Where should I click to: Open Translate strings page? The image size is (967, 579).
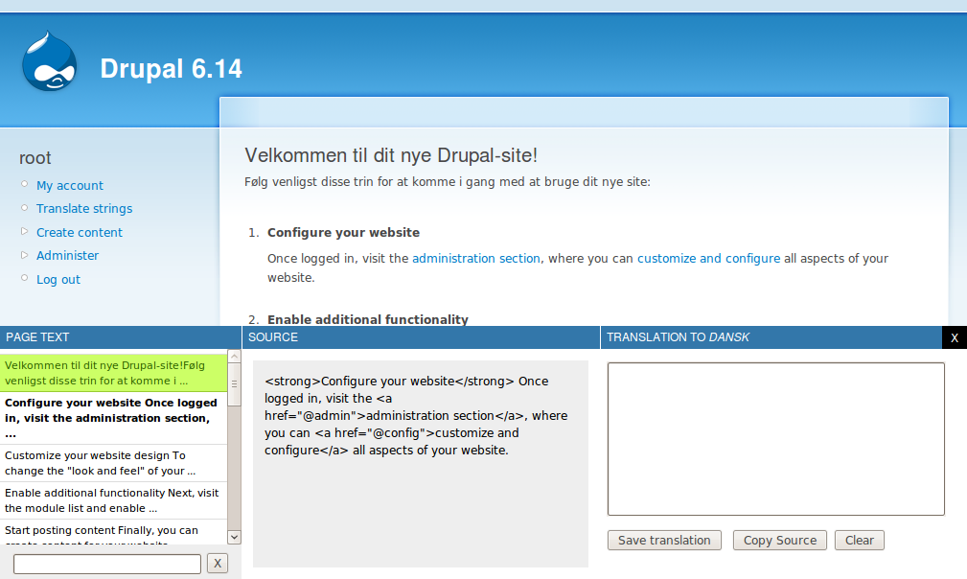click(x=84, y=208)
